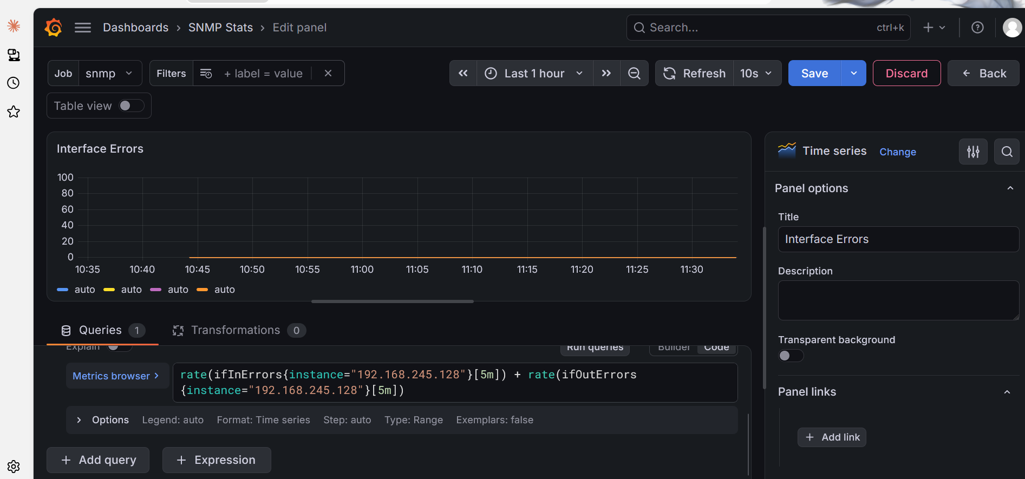Screen dimensions: 1025x479
Task: Click the PromQL query code editor
Action: [455, 383]
